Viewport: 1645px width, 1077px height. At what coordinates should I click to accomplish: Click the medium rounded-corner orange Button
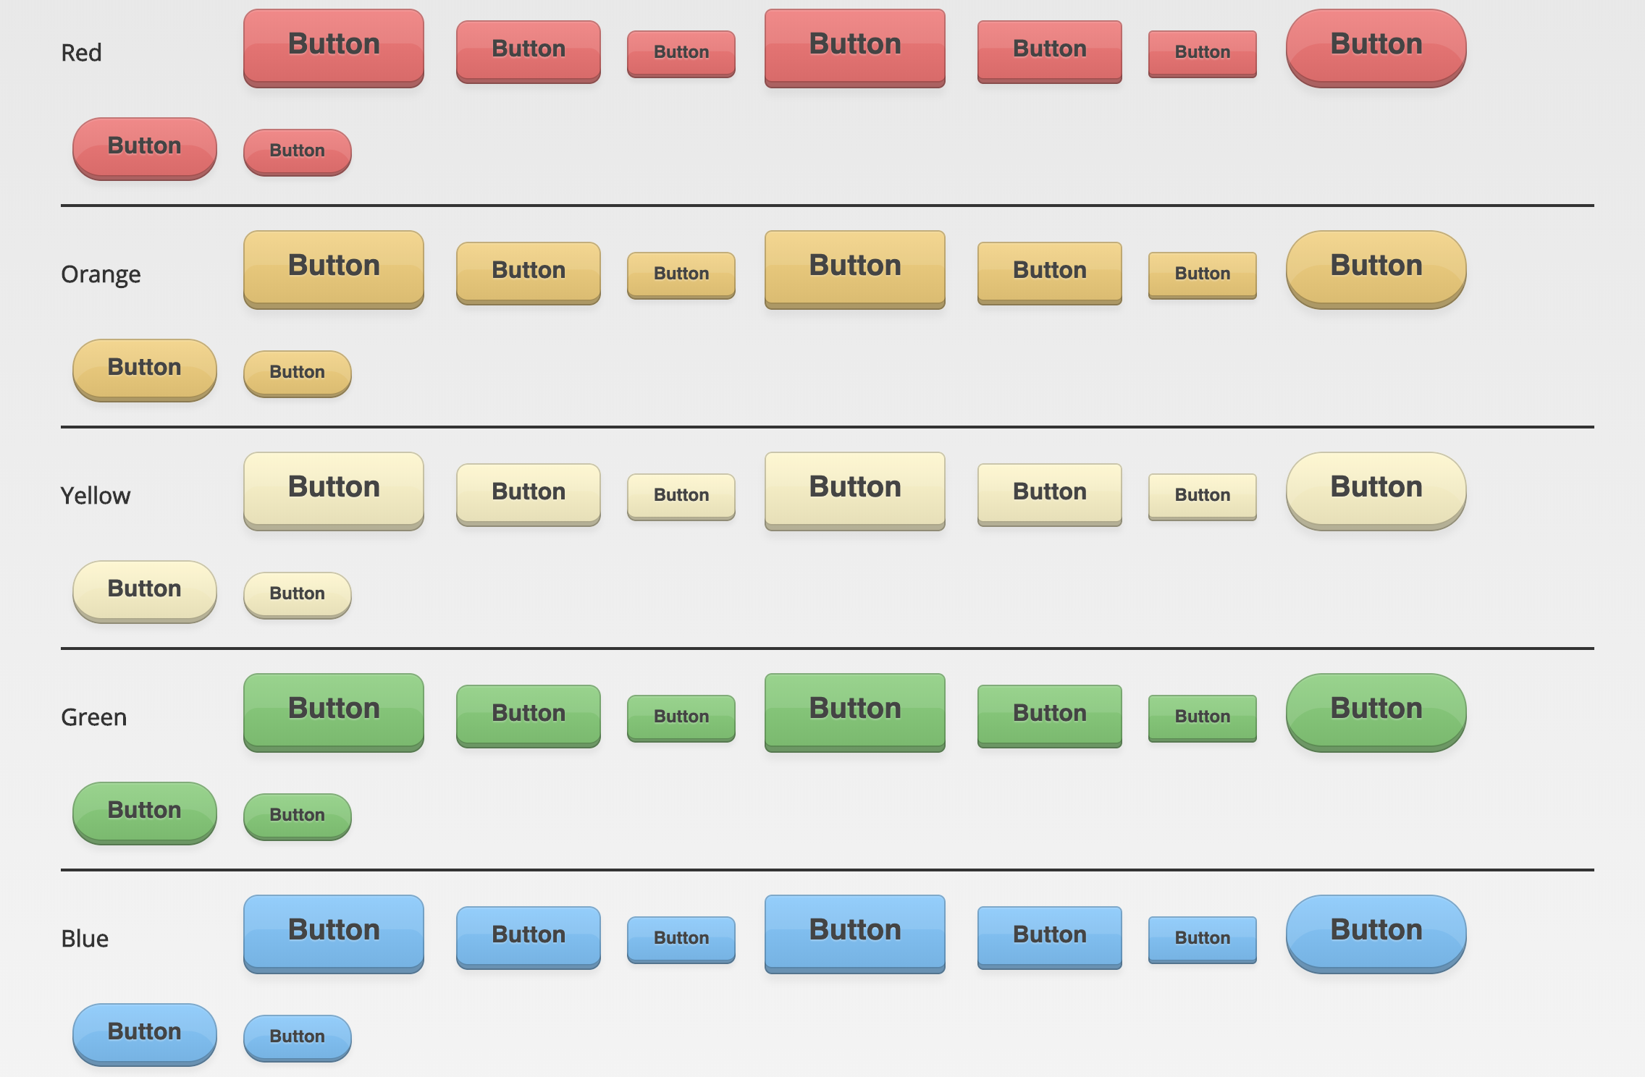(x=529, y=273)
